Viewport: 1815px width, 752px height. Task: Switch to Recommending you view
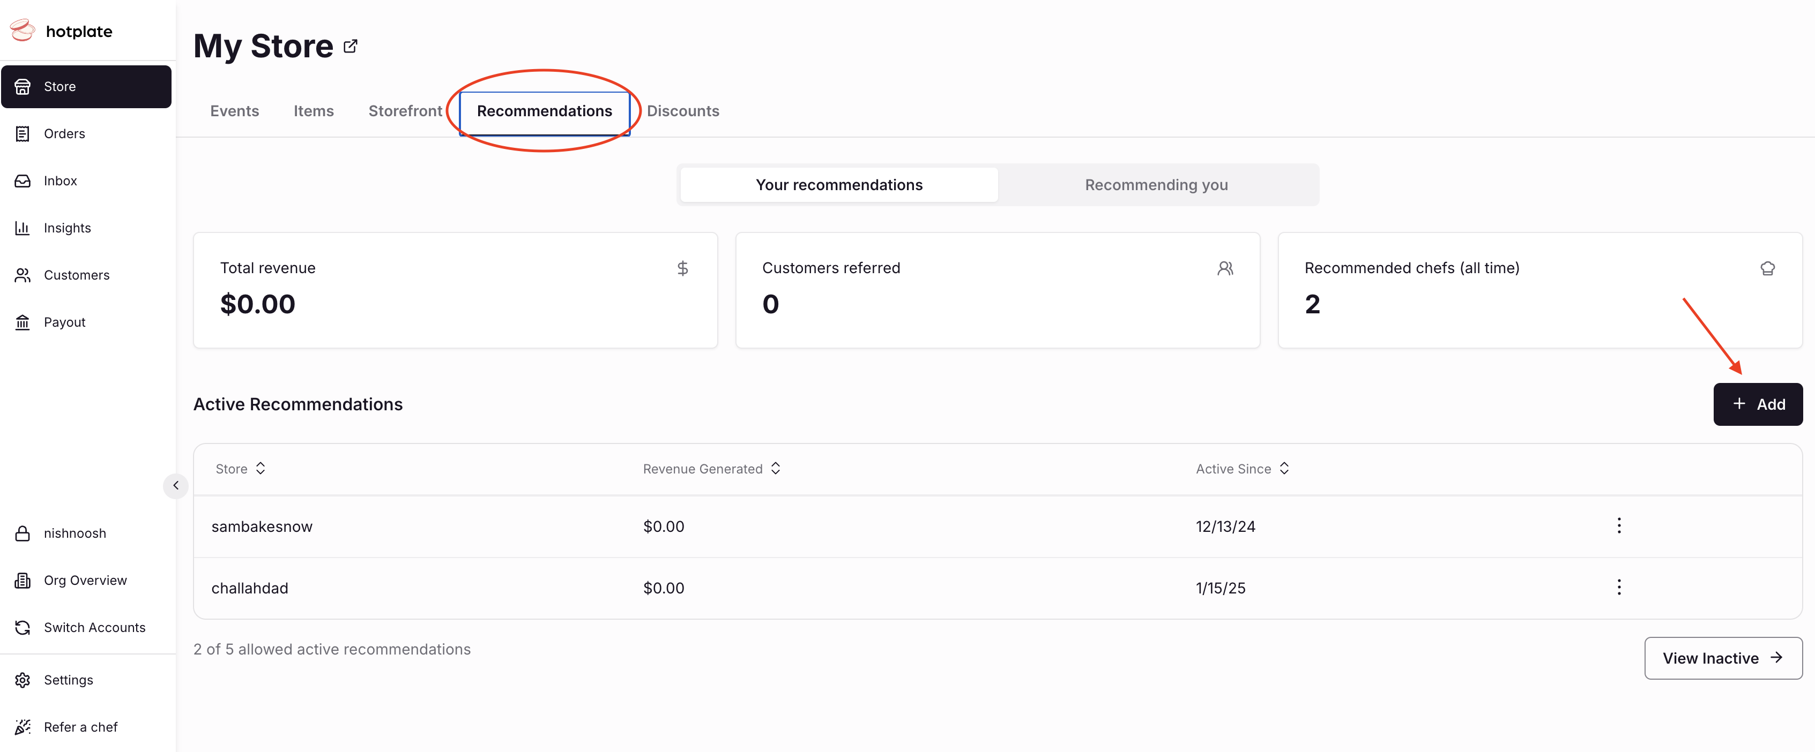(1156, 185)
